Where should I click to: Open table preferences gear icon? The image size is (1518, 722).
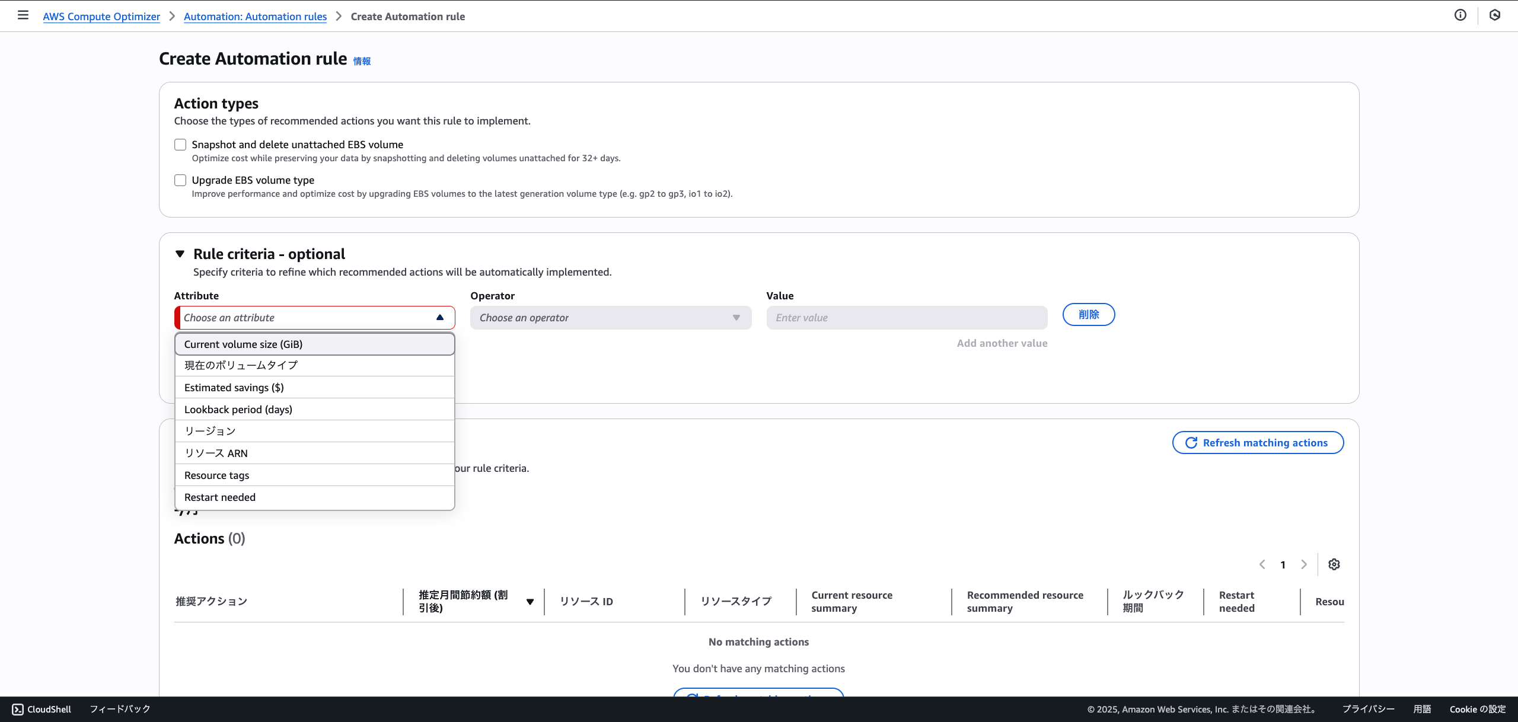pos(1334,564)
